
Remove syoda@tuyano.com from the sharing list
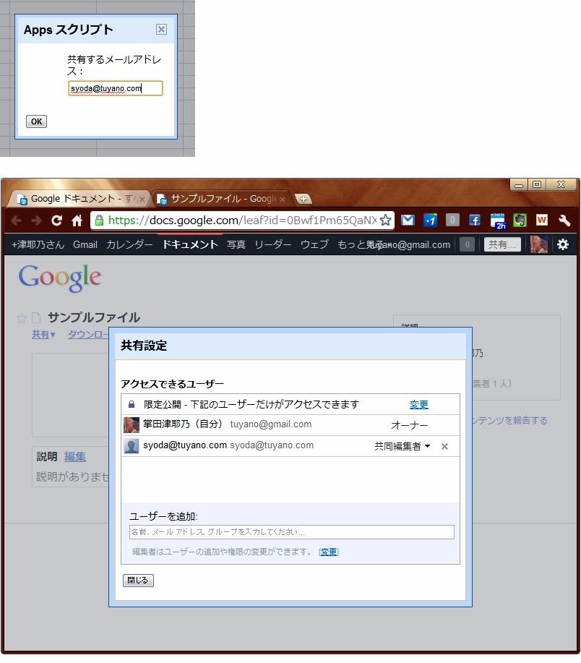[x=444, y=447]
